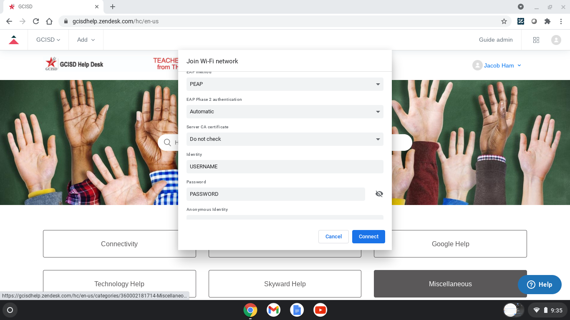Reload the page with refresh icon

tap(36, 21)
